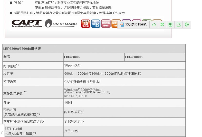Click 发送图片到手机 button
202x137 pixels.
point(133,25)
